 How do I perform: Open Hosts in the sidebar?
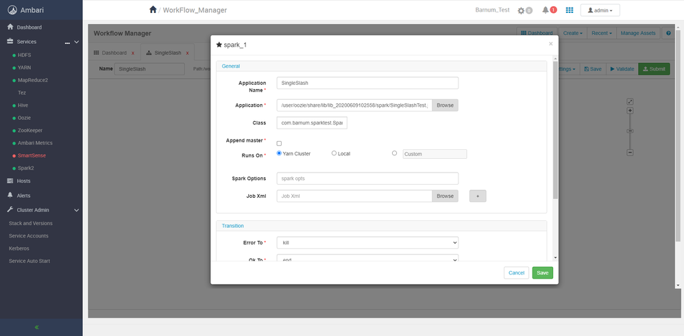pyautogui.click(x=23, y=181)
